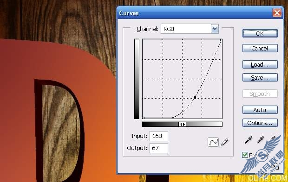Select the pencil curve drawing tool

point(225,142)
